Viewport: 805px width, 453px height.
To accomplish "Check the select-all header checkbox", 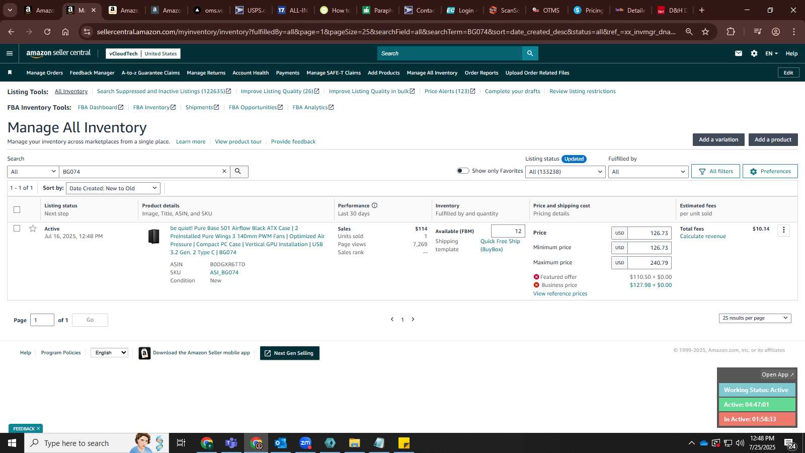I will 17,209.
